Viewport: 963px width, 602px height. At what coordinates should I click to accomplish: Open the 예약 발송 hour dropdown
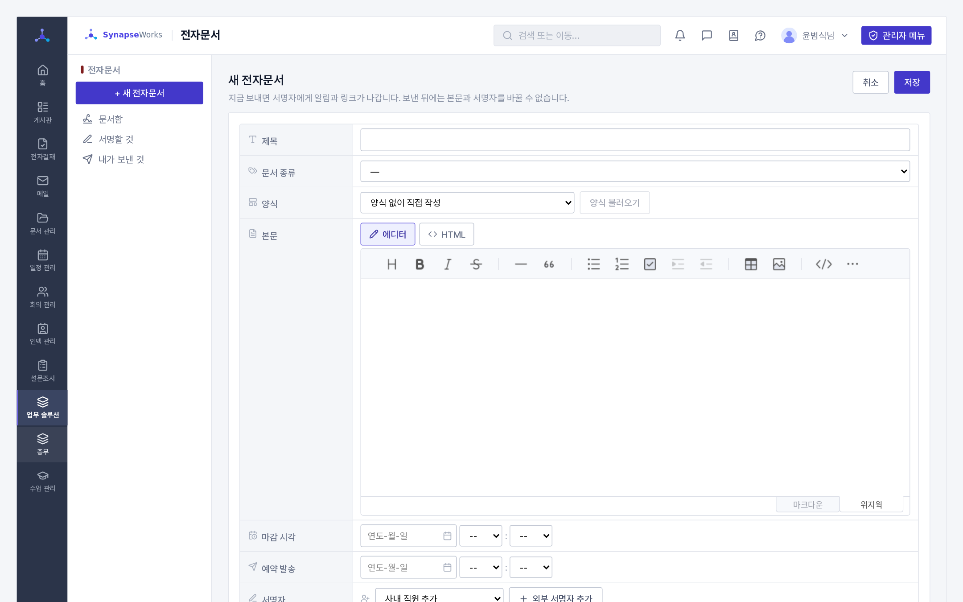point(481,568)
